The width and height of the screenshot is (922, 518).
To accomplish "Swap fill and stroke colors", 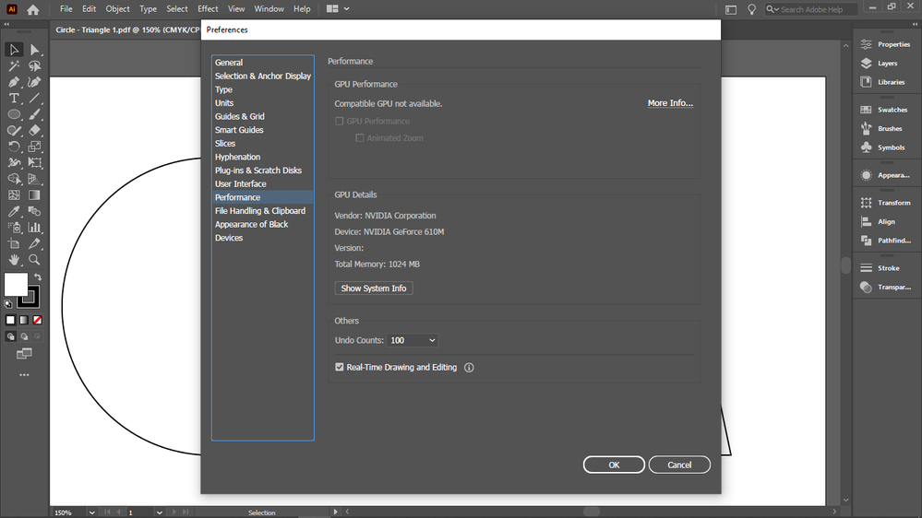I will click(38, 277).
